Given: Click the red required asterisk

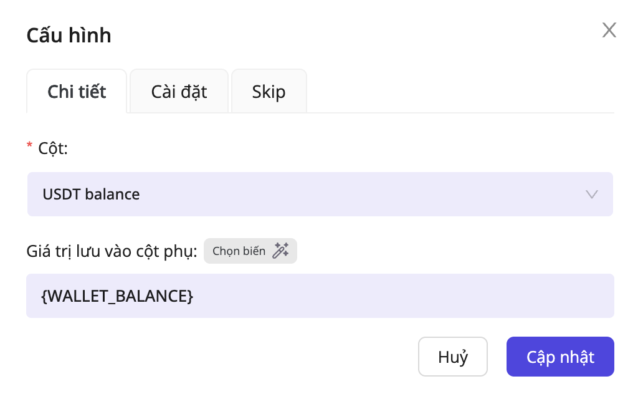Looking at the screenshot, I should 29,148.
